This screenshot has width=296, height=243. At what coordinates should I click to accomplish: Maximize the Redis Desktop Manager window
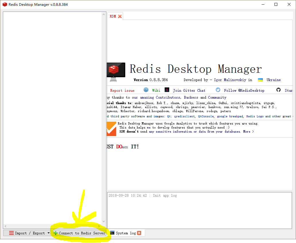[x=276, y=4]
